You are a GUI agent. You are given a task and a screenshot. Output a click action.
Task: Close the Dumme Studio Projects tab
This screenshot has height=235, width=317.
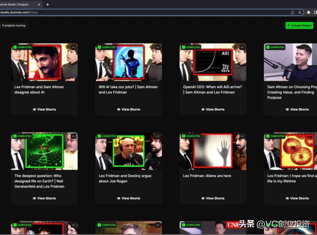pyautogui.click(x=39, y=4)
